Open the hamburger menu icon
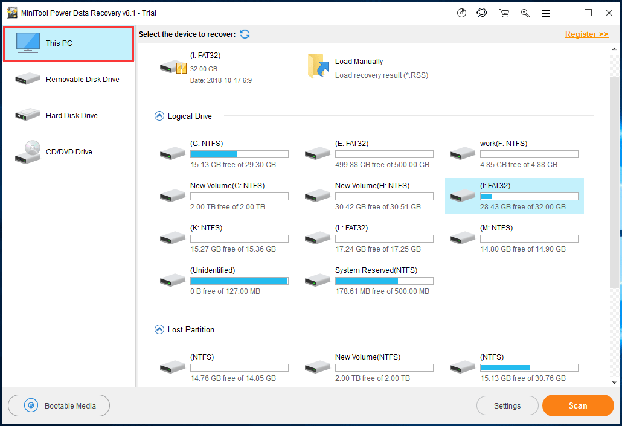This screenshot has width=622, height=426. [x=546, y=13]
